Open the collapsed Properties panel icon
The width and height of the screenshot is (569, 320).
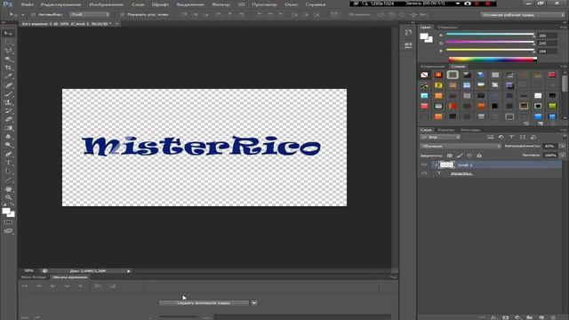click(408, 44)
